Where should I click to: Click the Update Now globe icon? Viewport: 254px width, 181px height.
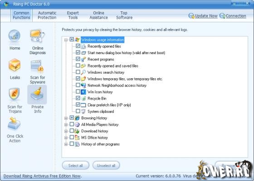point(191,16)
